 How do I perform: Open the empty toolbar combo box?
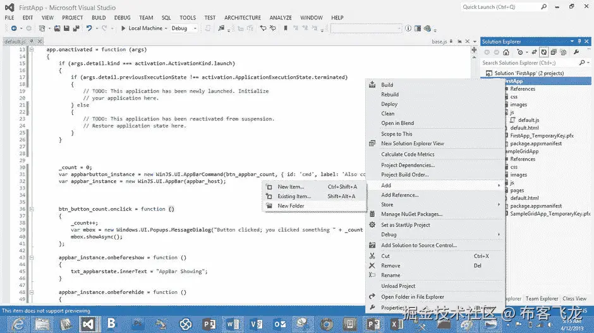(367, 28)
